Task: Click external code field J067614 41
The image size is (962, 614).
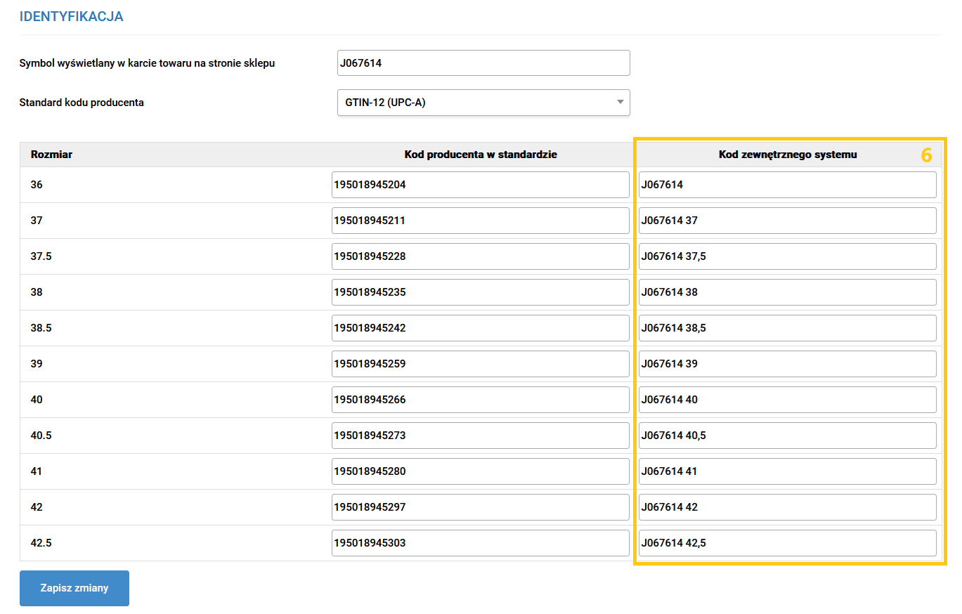Action: pos(787,471)
